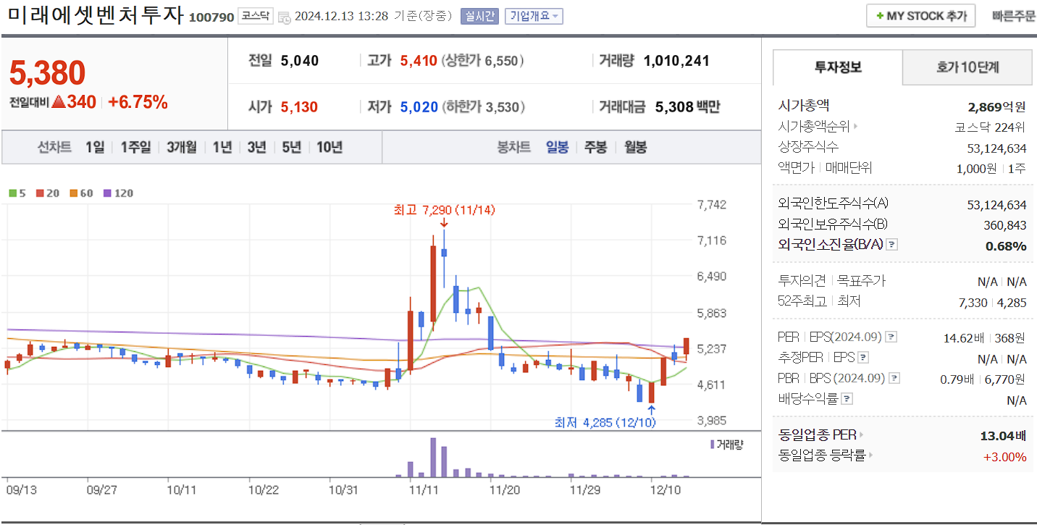
Task: Click the question mark beside 추정PER EPS
Action: click(862, 357)
